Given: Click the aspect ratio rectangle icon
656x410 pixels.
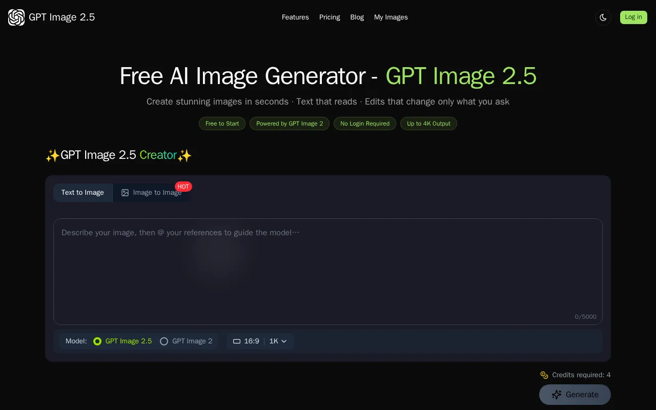Looking at the screenshot, I should click(x=237, y=341).
